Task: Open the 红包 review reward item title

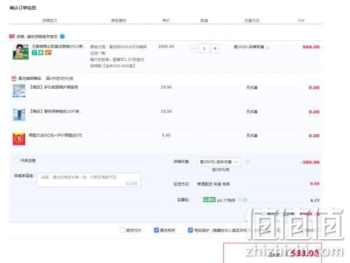Action: (x=55, y=135)
